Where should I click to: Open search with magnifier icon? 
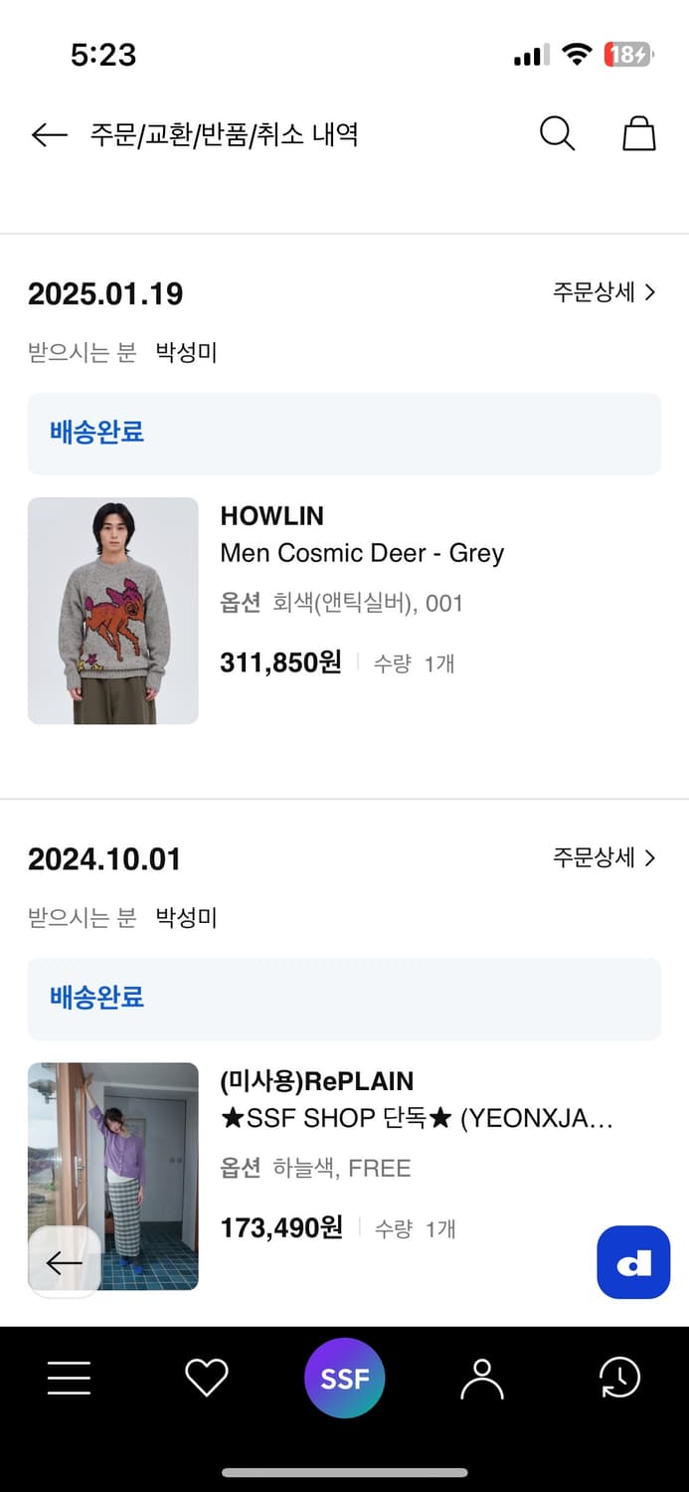tap(557, 133)
